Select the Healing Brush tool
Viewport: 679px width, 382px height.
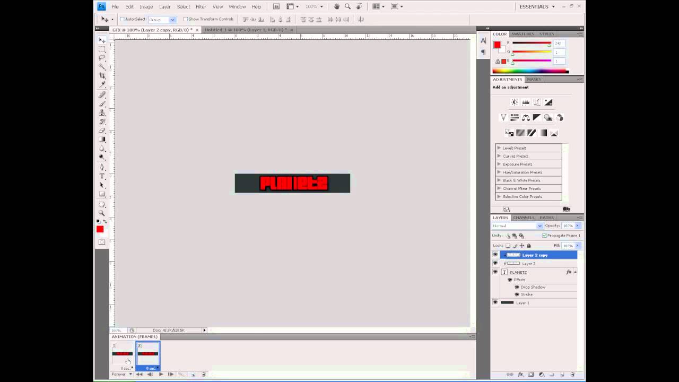[x=102, y=95]
